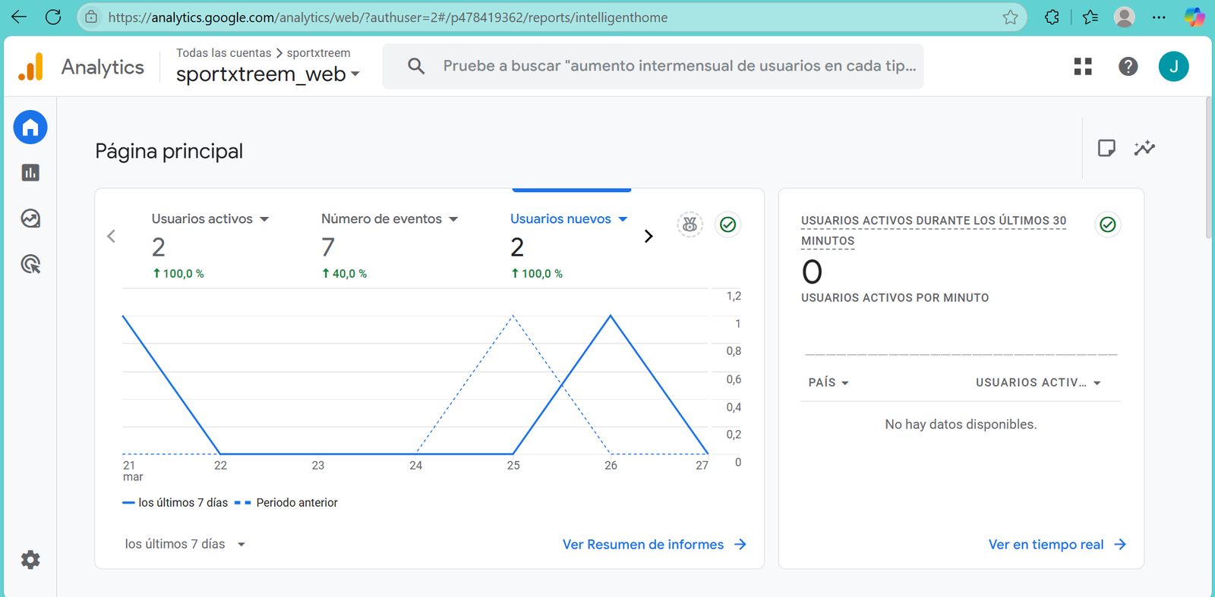Open the Reports bar chart icon
1215x597 pixels.
(x=30, y=173)
